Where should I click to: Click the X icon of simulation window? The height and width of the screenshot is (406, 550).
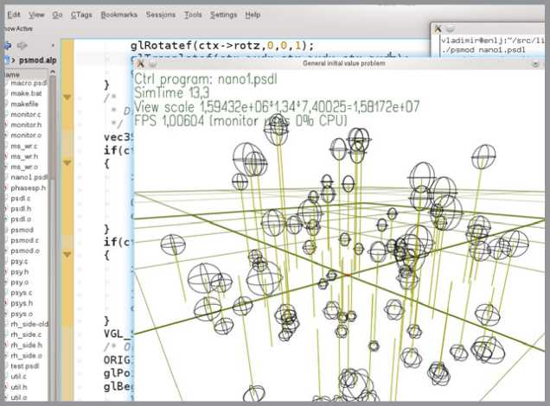click(x=140, y=63)
